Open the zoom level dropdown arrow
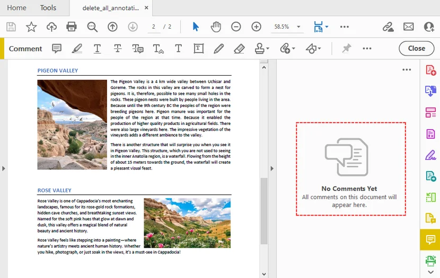 tap(298, 27)
